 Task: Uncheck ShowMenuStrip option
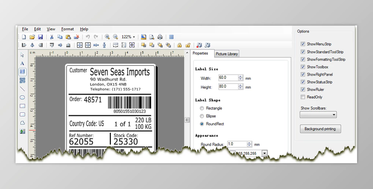(x=302, y=44)
